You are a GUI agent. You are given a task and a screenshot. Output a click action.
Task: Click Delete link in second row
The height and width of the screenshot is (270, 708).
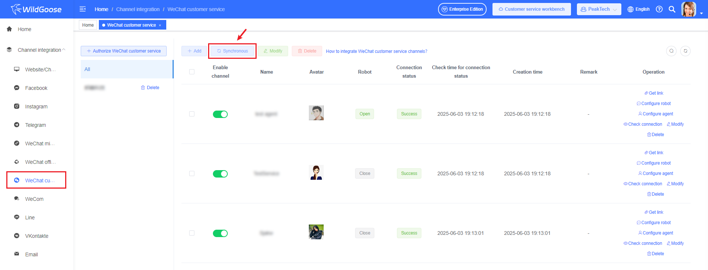655,194
